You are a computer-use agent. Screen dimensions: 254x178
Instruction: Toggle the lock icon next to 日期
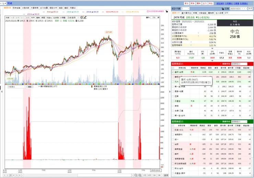[x=223, y=9]
